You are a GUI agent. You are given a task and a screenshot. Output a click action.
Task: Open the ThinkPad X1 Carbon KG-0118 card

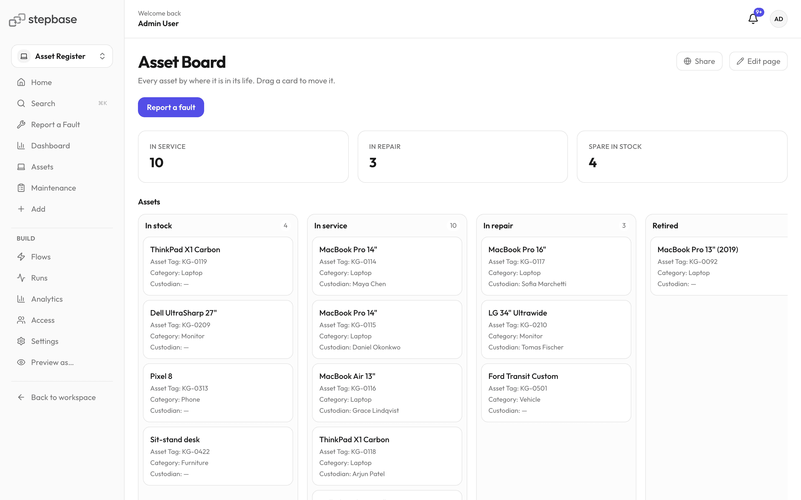tap(387, 456)
